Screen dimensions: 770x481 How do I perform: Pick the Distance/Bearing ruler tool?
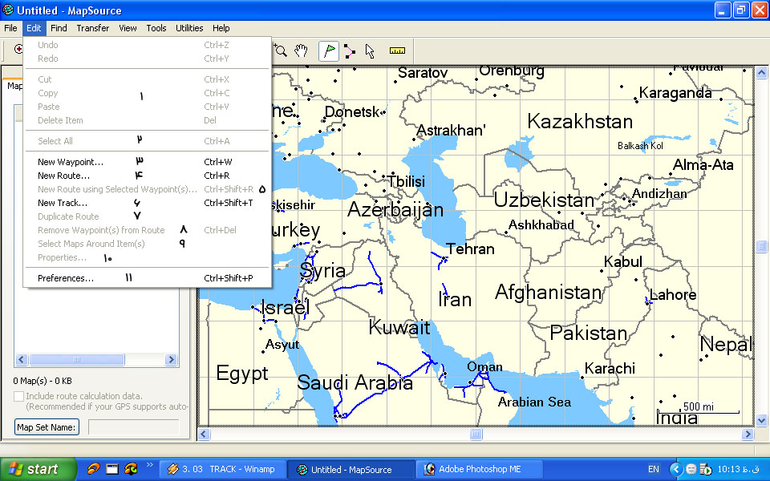[397, 51]
